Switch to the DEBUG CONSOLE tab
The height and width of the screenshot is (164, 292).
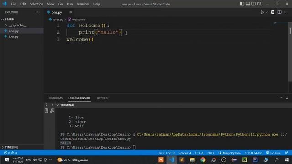click(79, 98)
